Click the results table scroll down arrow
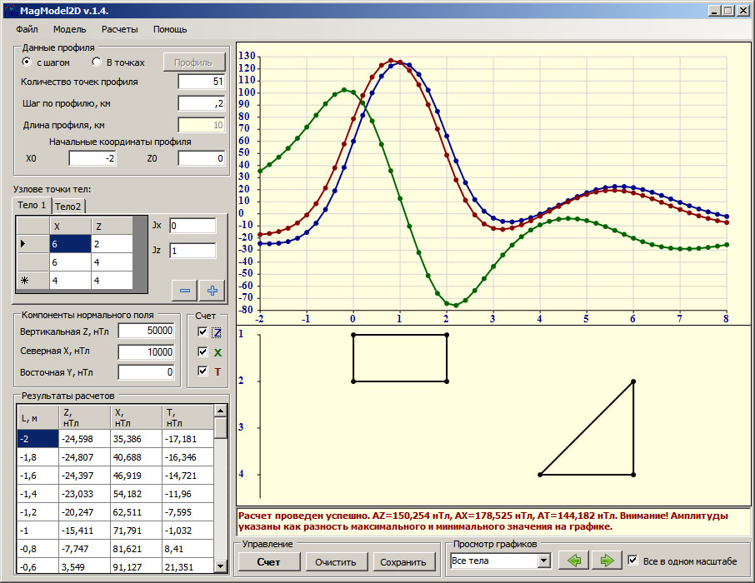Image resolution: width=755 pixels, height=583 pixels. 221,566
